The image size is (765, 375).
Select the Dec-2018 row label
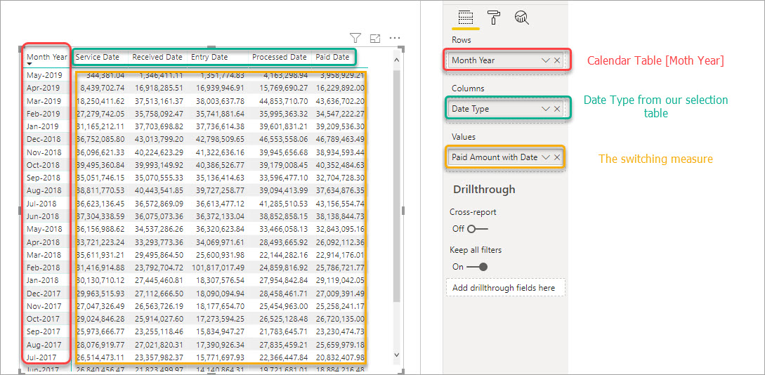pos(43,140)
